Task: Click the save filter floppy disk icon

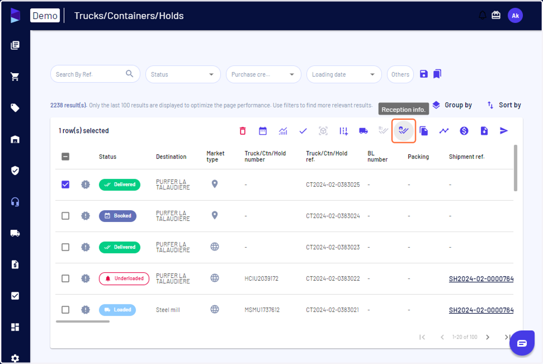Action: 424,74
